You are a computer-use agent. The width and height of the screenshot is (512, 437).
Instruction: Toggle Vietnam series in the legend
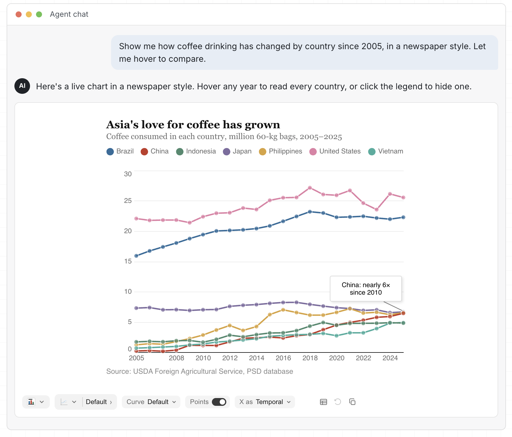coord(386,151)
